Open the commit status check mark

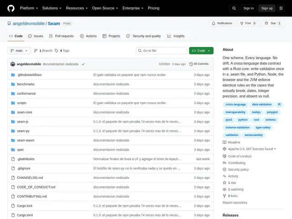pyautogui.click(x=83, y=64)
